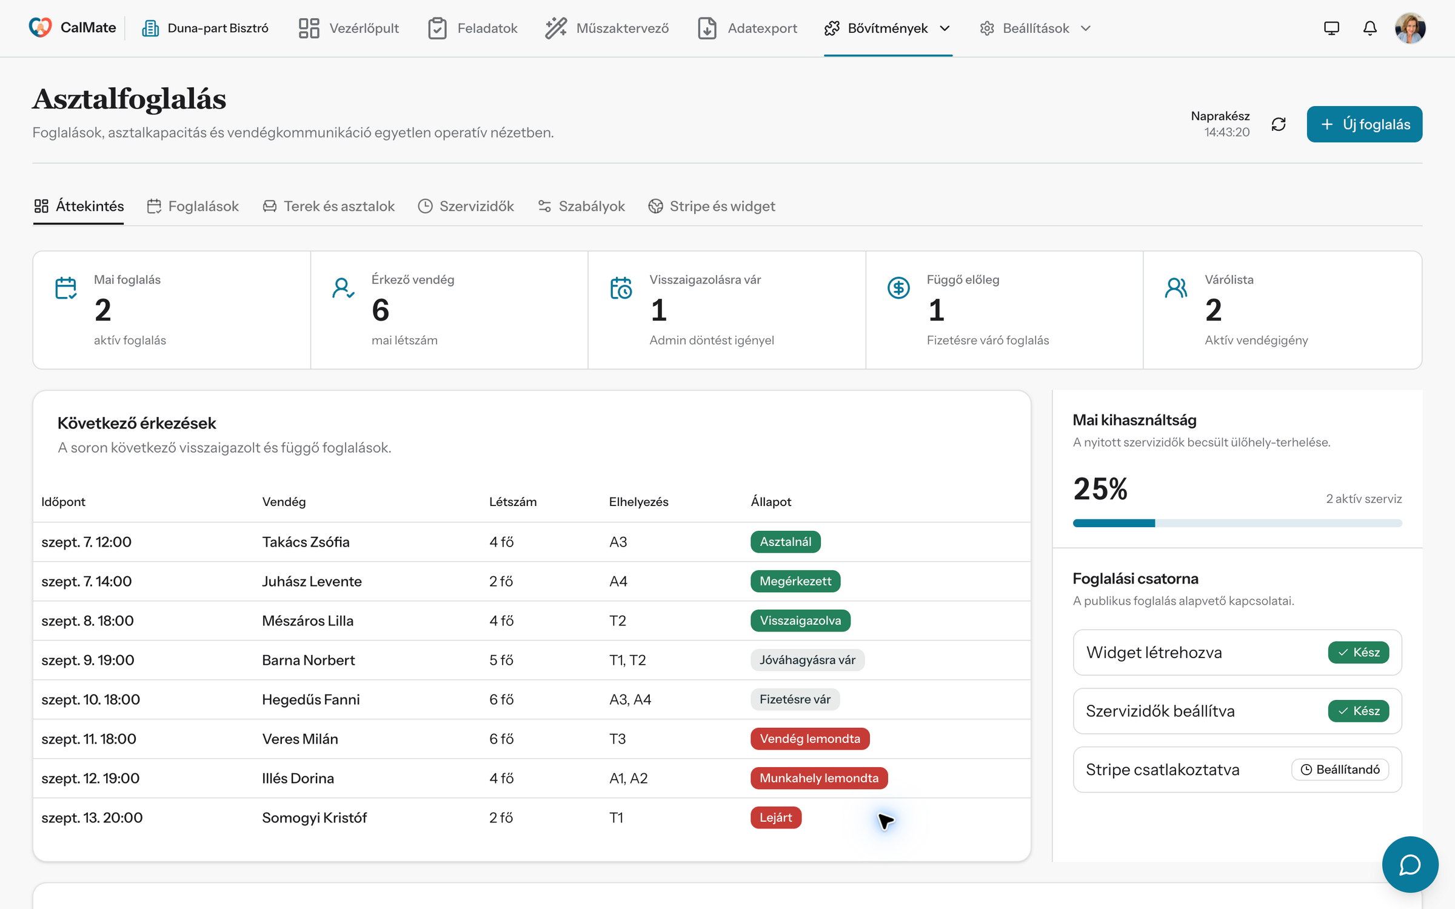Click the Beállítások gear icon
The image size is (1455, 909).
(x=987, y=28)
